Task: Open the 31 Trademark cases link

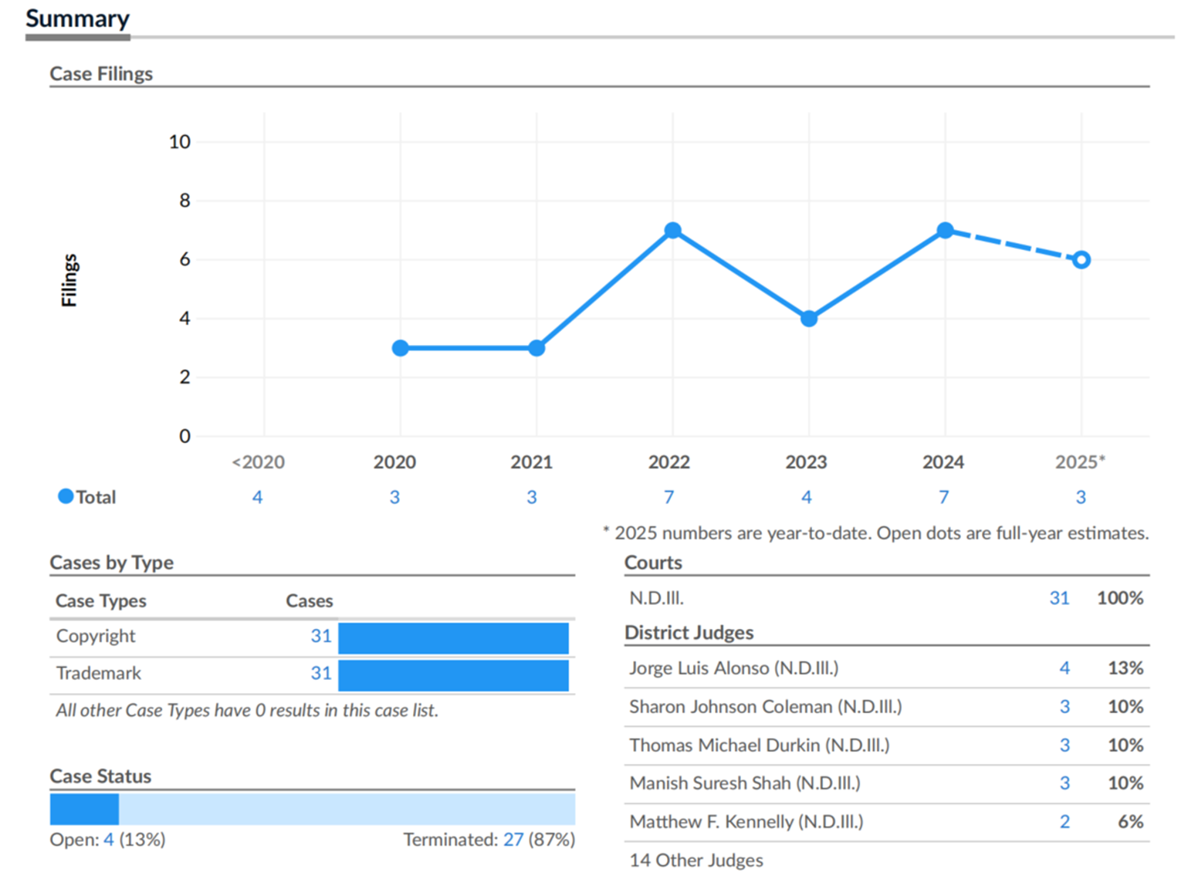Action: 320,673
